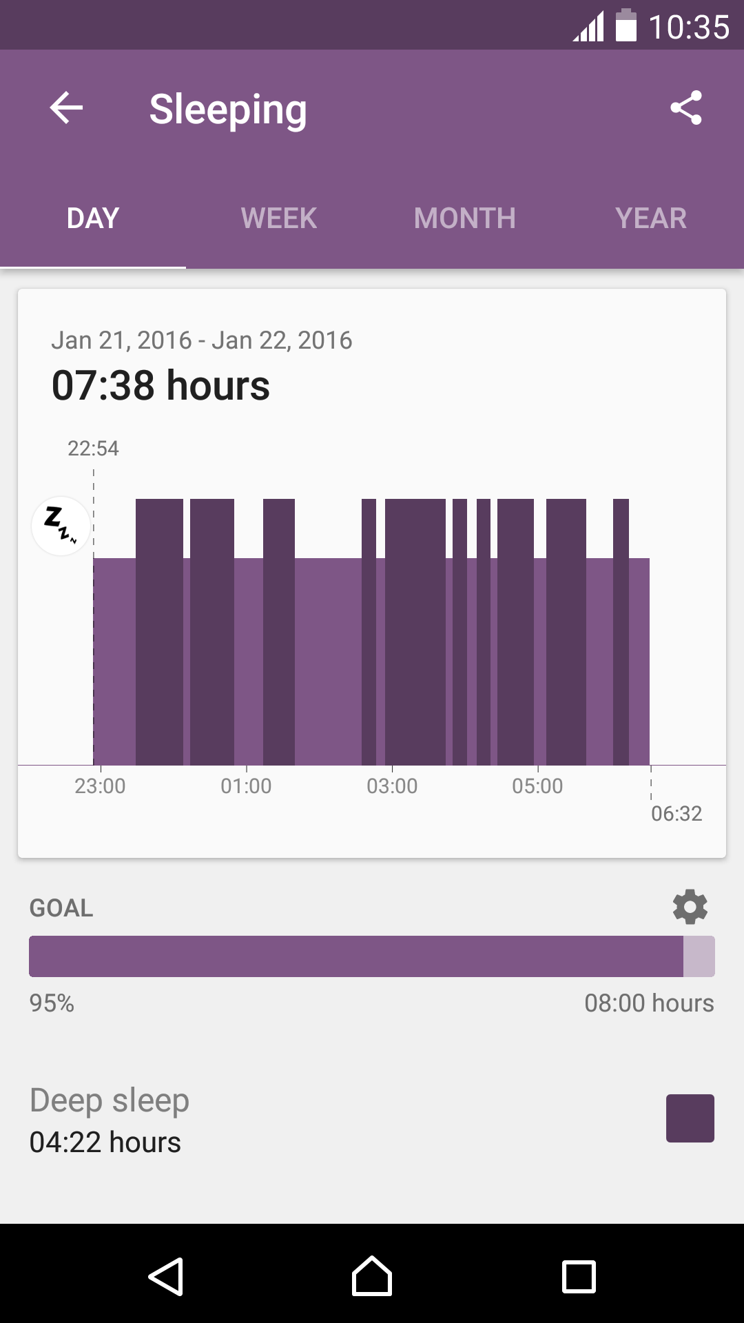Select the Deep sleep 04:22 hours row
Screen dimensions: 744x1323
[x=372, y=1120]
